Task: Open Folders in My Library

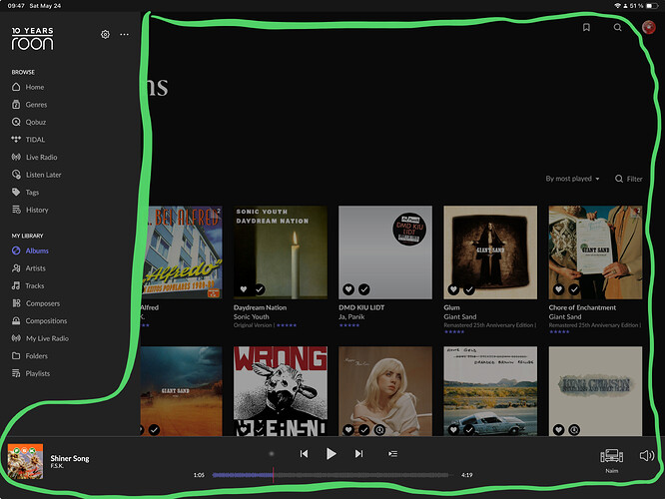Action: pyautogui.click(x=30, y=356)
